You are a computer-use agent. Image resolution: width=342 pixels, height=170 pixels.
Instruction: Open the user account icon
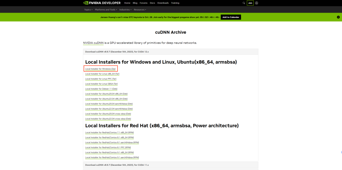click(x=256, y=3)
